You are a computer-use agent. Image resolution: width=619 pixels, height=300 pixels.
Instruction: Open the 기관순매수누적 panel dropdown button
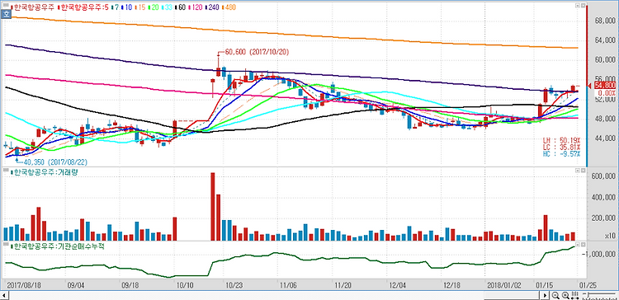point(577,245)
